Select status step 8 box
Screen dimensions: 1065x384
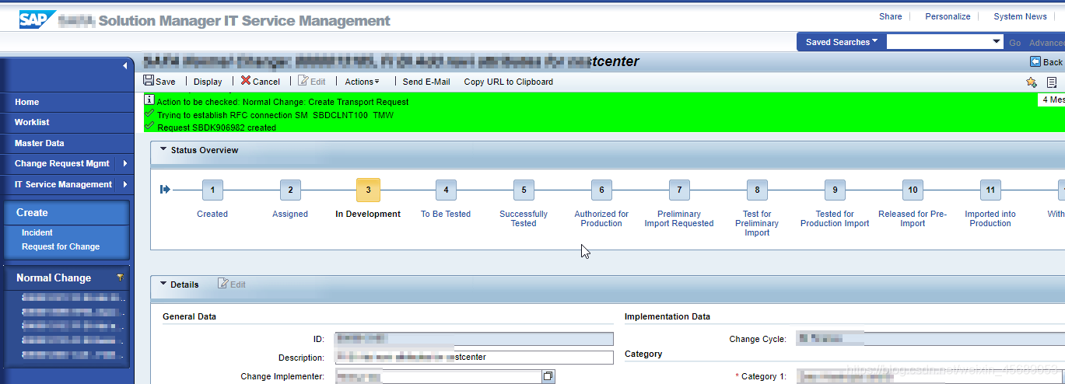757,190
